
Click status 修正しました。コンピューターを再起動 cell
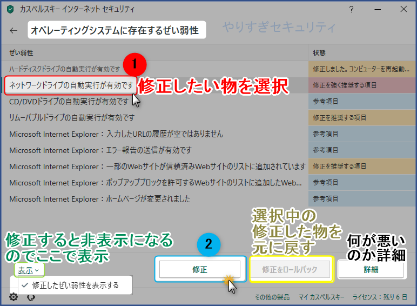click(362, 69)
